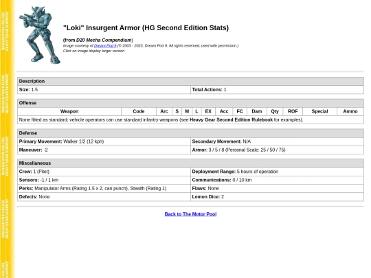Click the Code column header
Screen dimensions: 371x278
(x=139, y=111)
